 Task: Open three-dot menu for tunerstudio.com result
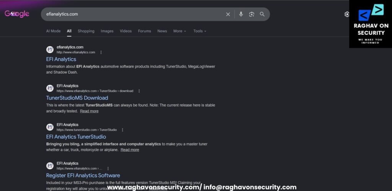(122, 130)
